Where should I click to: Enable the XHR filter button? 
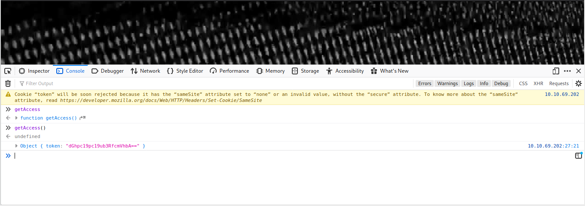click(538, 83)
